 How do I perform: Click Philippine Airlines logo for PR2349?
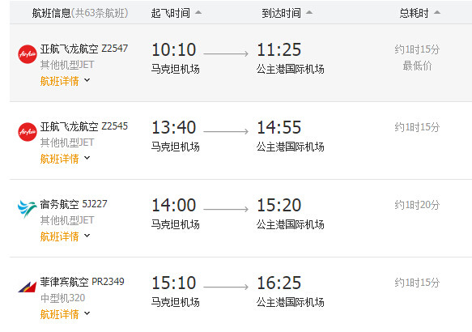pos(28,287)
